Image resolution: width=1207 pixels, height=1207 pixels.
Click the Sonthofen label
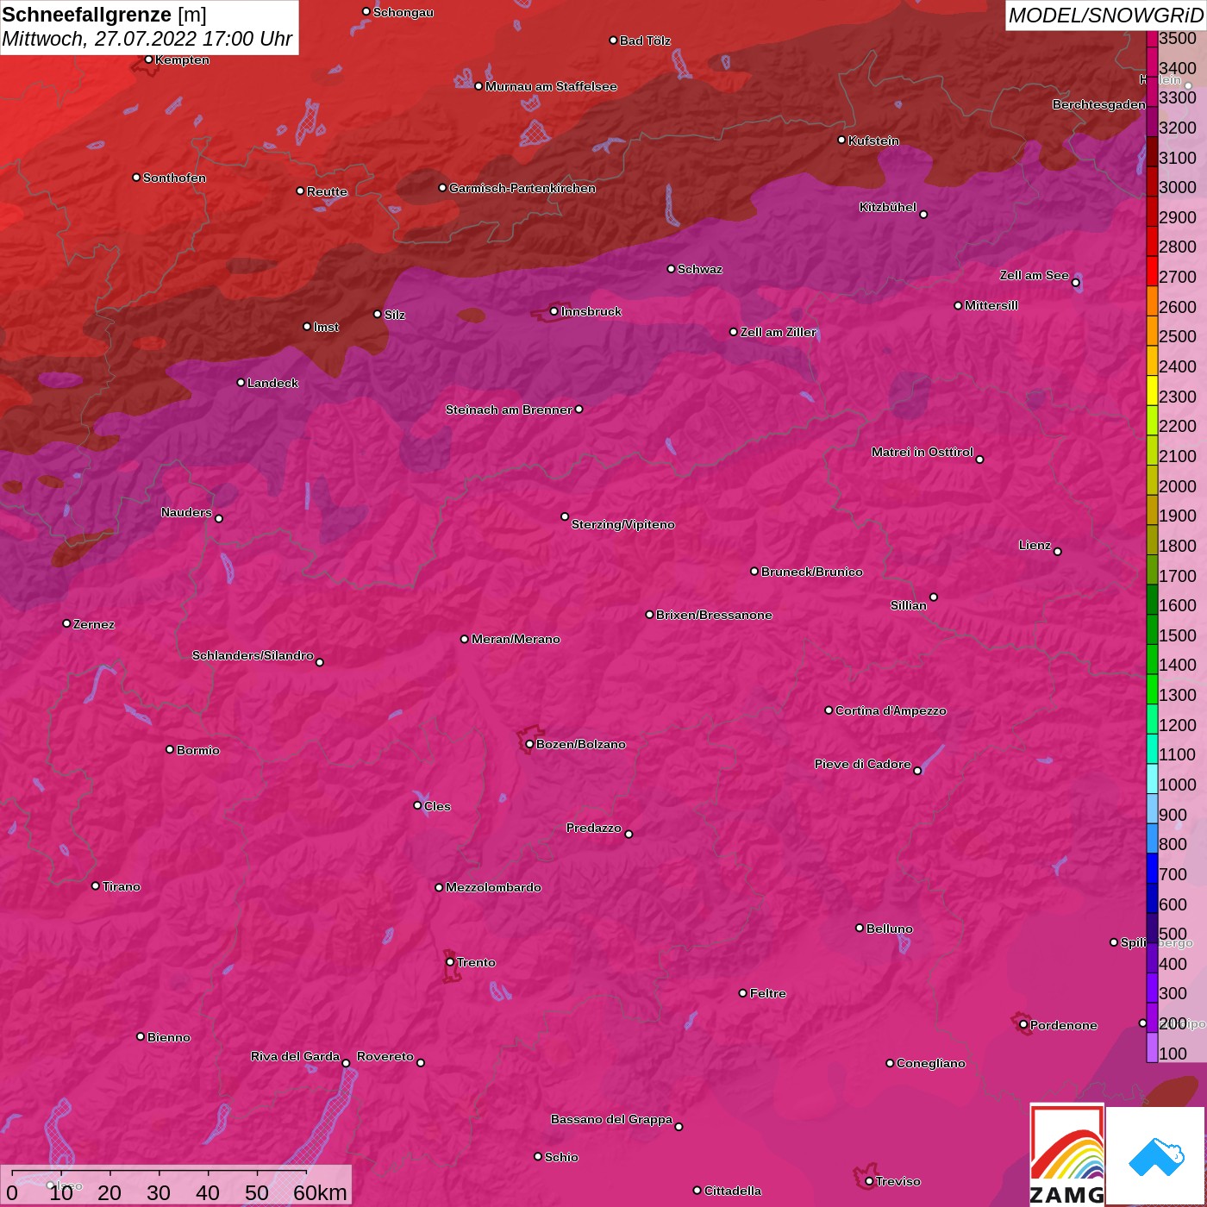[174, 178]
